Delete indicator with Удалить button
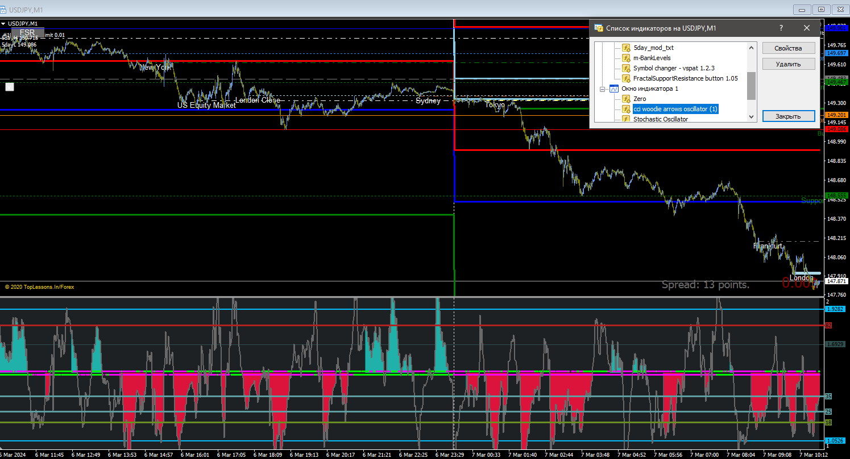Screen dimensions: 850x459 (789, 64)
